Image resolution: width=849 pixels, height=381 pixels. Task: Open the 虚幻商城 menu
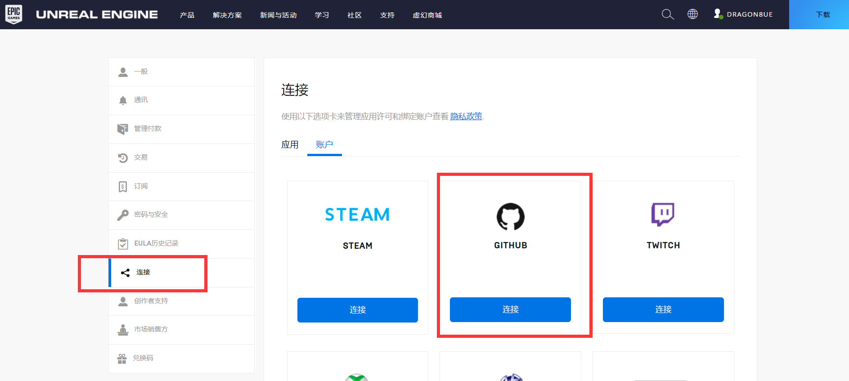[x=427, y=15]
